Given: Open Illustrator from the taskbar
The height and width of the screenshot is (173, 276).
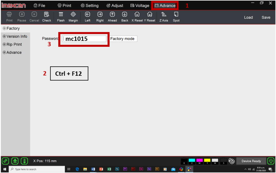Looking at the screenshot, I should pos(157,169).
